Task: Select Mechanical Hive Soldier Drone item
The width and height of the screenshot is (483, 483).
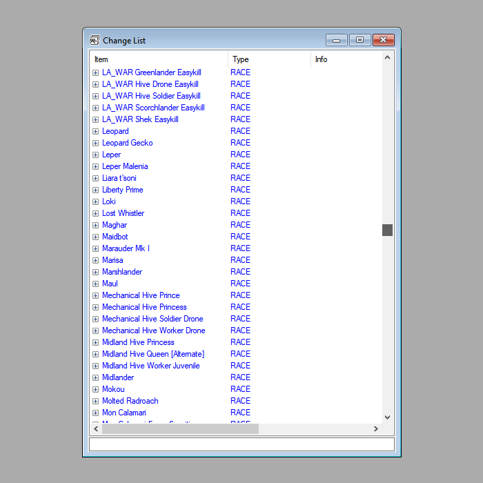Action: tap(152, 319)
